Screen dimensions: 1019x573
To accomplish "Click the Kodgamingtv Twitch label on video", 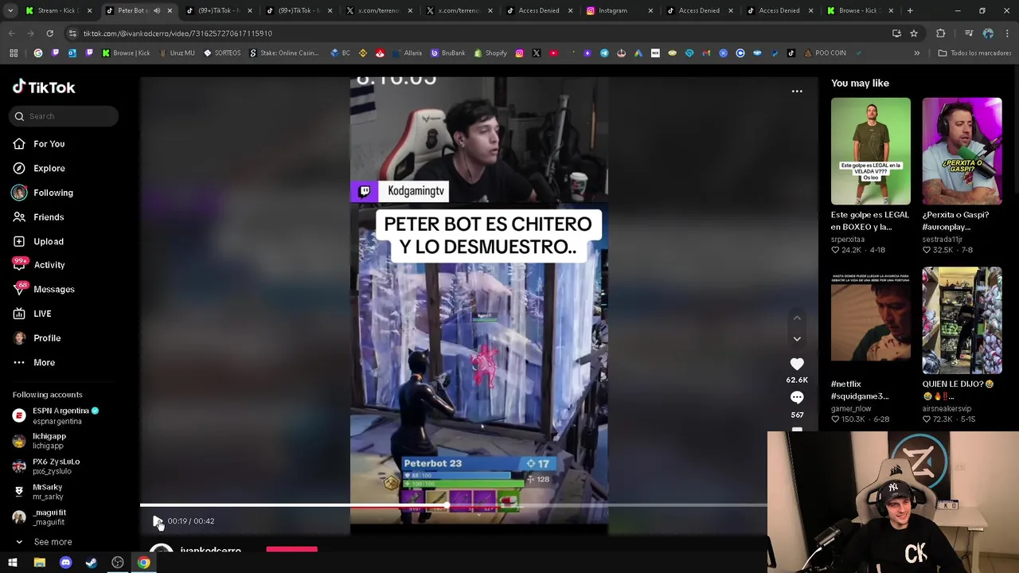I will (400, 191).
